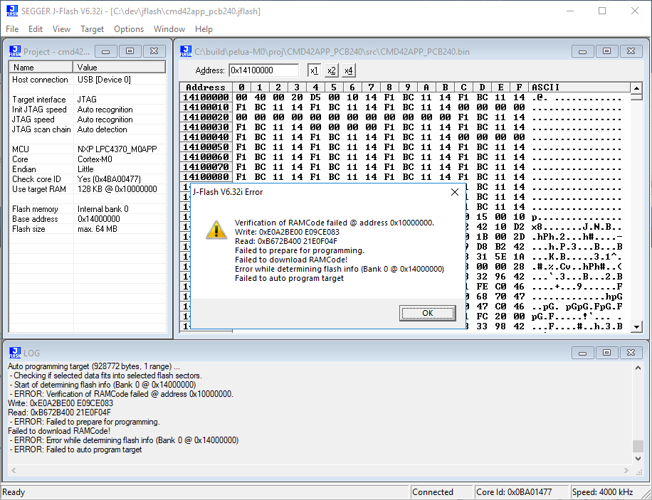Click the Ready status bar text

point(14,492)
